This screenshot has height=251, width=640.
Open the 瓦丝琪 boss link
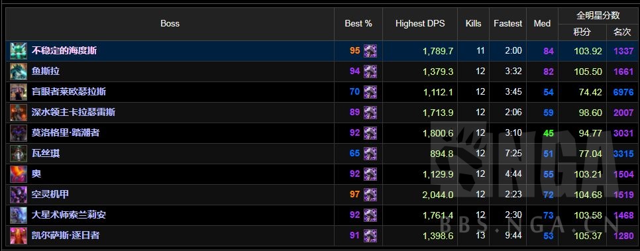click(46, 154)
